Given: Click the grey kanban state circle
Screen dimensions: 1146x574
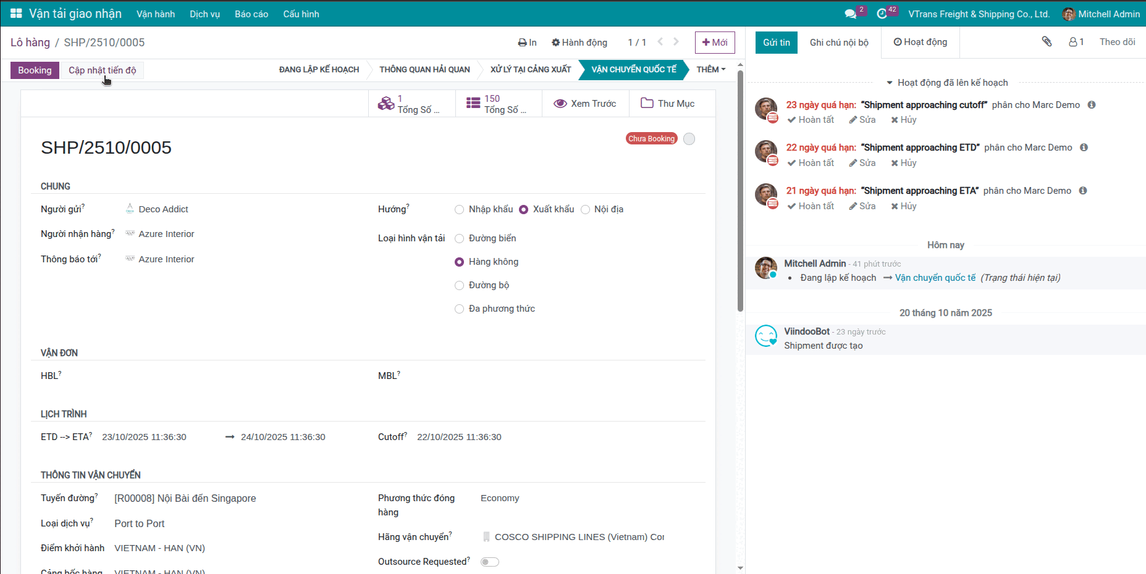Looking at the screenshot, I should (689, 139).
